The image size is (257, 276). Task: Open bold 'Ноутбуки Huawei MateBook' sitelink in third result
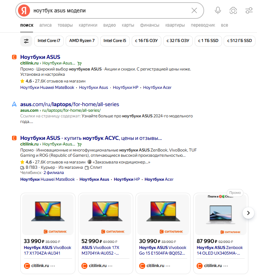pos(48,179)
